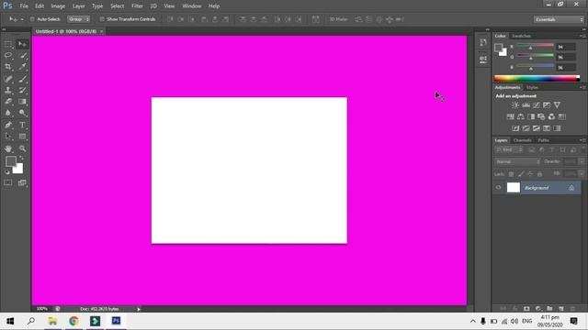This screenshot has height=330, width=588.
Task: Select the Blur tool
Action: point(8,113)
